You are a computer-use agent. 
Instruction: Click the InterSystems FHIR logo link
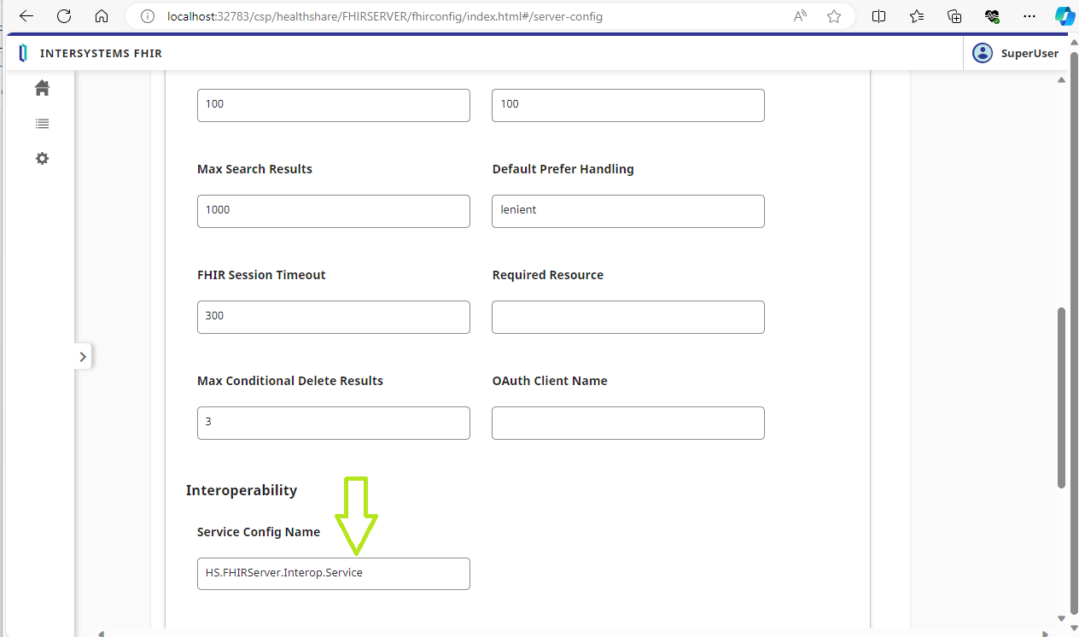[90, 53]
